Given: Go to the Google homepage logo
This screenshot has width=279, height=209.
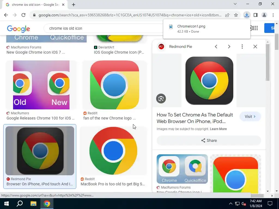Looking at the screenshot, I should coord(18,29).
